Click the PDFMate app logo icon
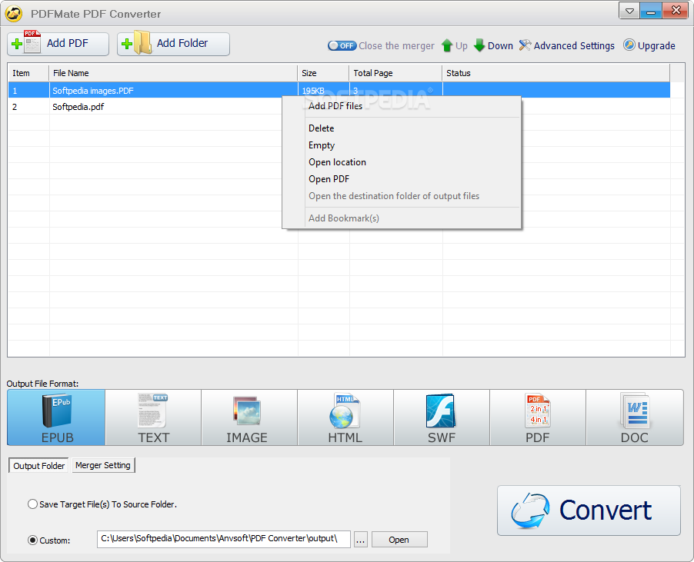This screenshot has height=562, width=694. 14,13
